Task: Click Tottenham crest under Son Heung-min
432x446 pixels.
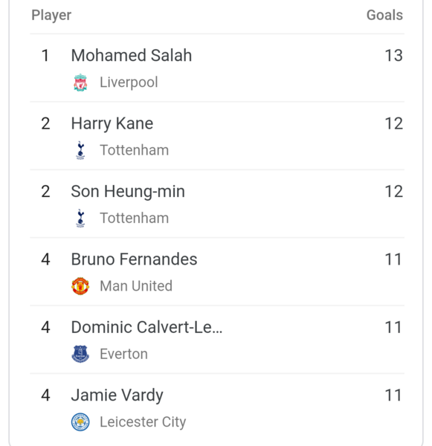Action: (80, 218)
